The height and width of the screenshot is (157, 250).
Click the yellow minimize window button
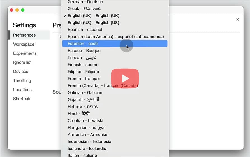(17, 10)
